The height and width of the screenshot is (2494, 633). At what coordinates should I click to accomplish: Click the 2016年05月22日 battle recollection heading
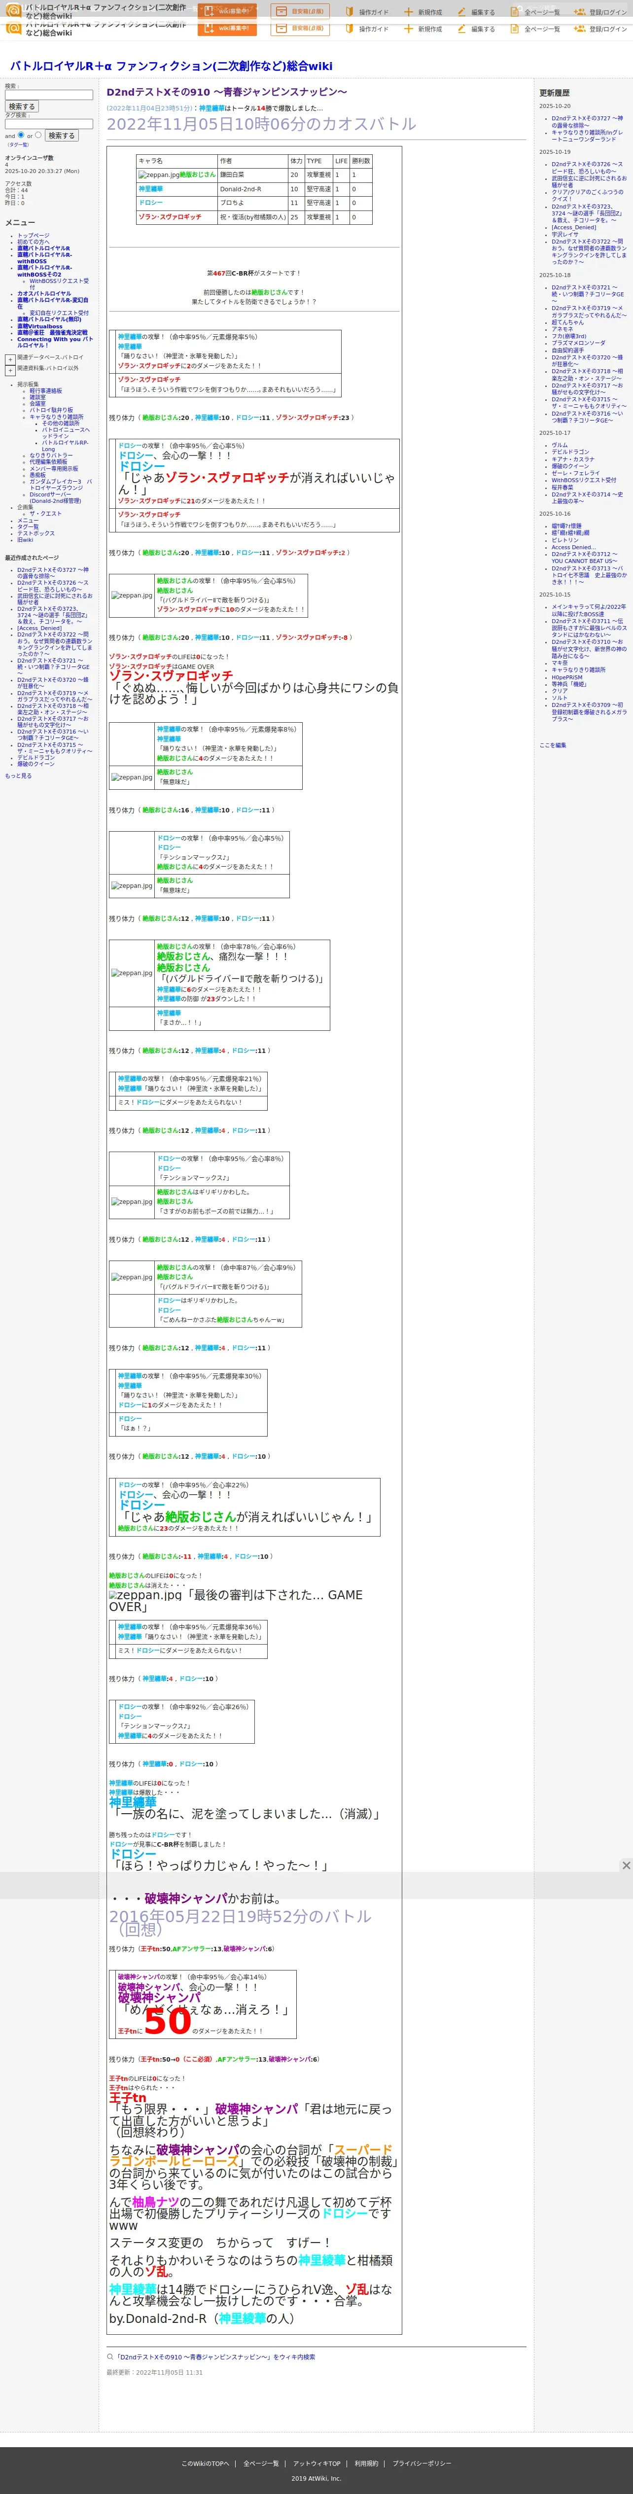[x=239, y=1922]
